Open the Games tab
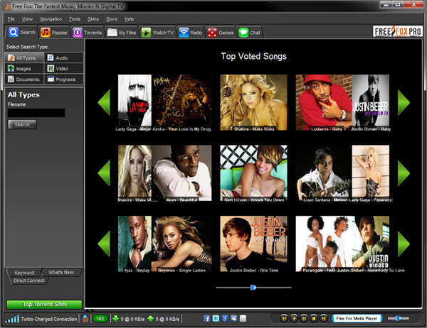The width and height of the screenshot is (427, 328). pyautogui.click(x=220, y=33)
